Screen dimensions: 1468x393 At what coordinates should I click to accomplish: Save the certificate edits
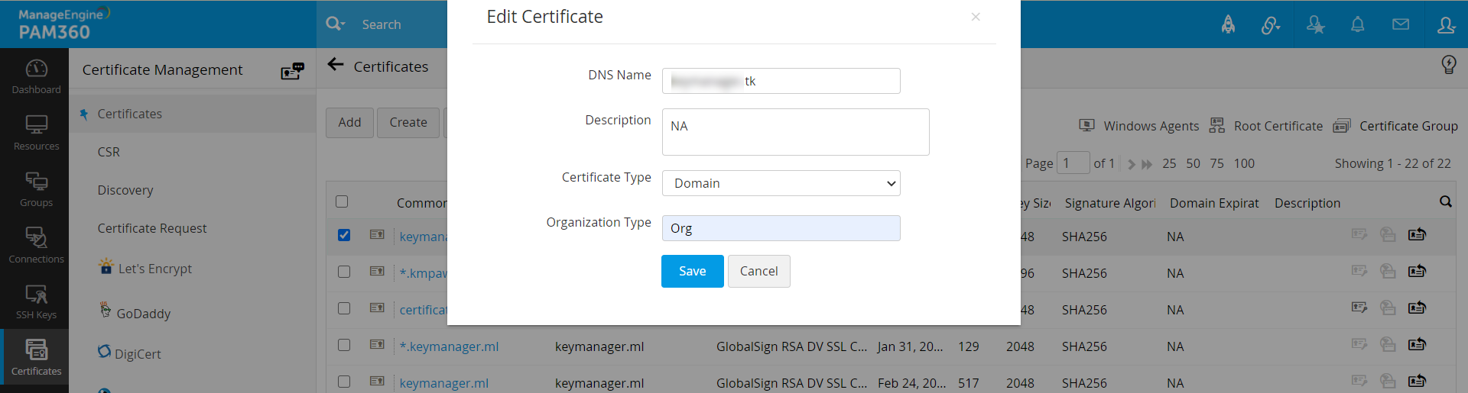click(x=692, y=271)
